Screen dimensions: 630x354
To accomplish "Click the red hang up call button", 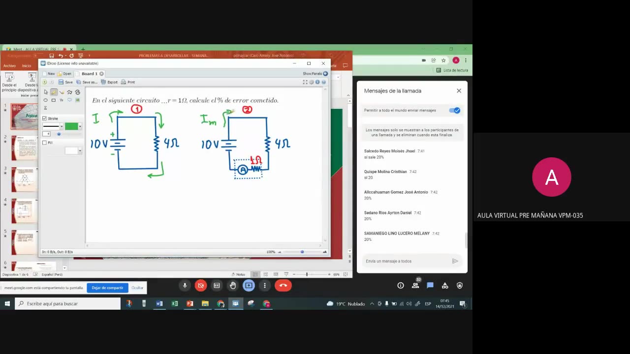I will coord(283,285).
